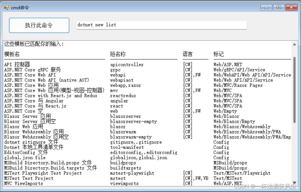Image resolution: width=301 pixels, height=192 pixels.
Task: Click 'MSTest Test Project' template name
Action: point(29,179)
